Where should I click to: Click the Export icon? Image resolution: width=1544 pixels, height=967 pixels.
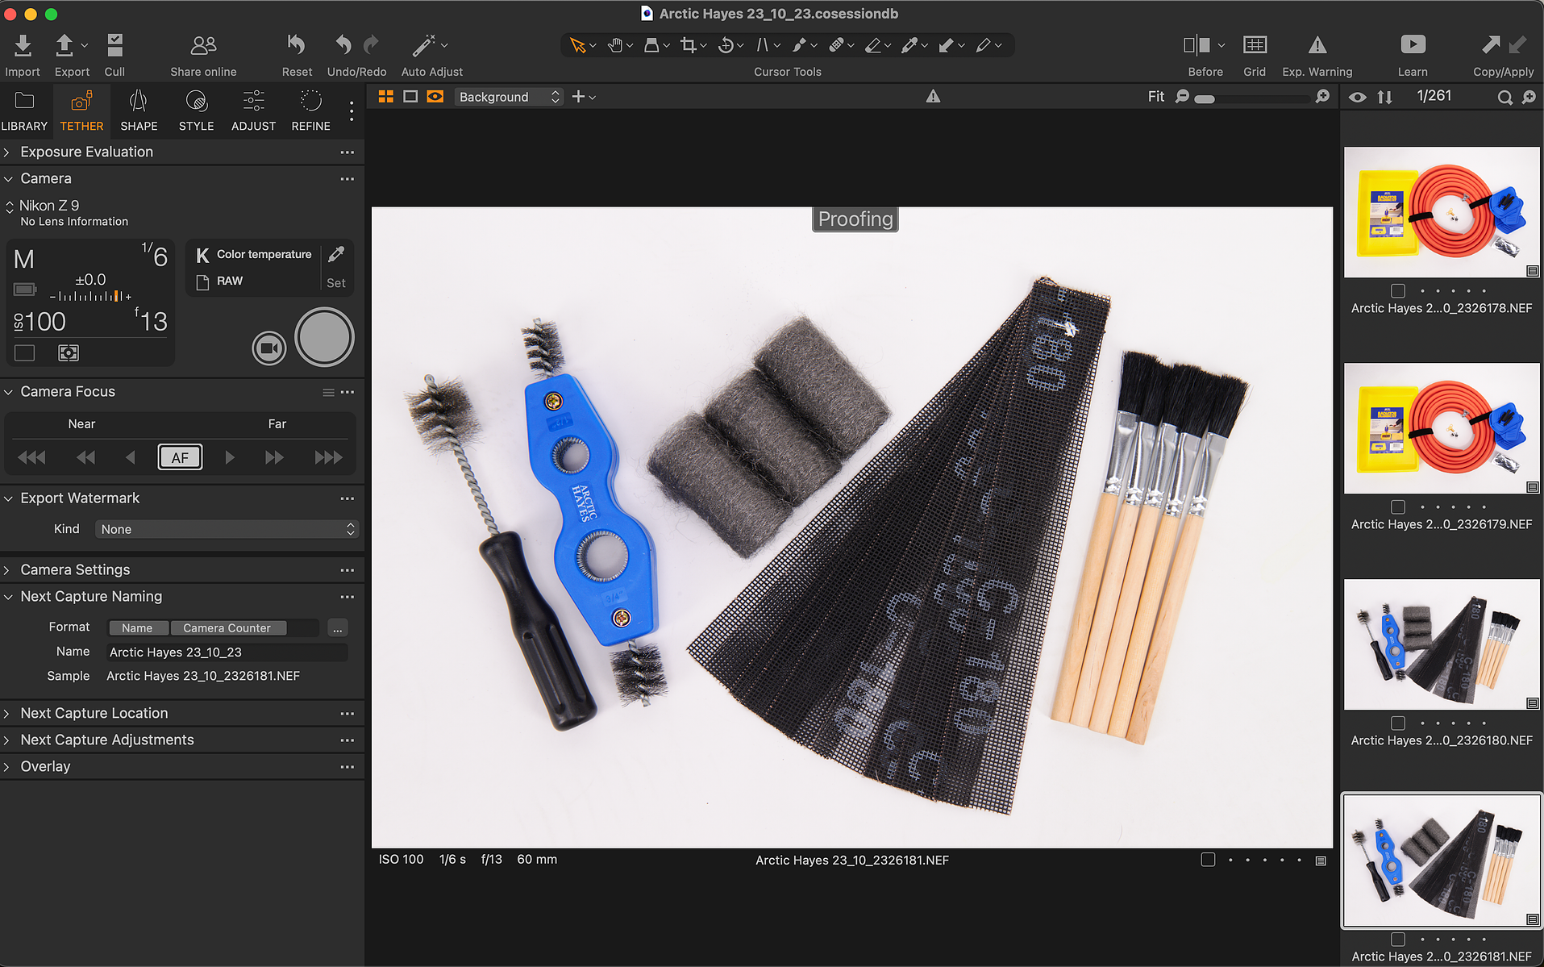point(64,45)
